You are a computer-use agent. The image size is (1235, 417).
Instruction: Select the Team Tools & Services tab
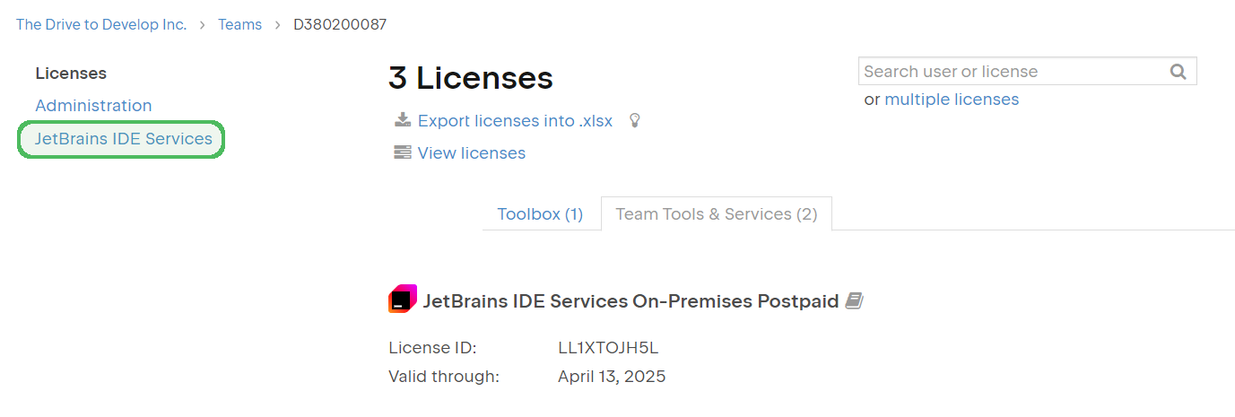point(716,214)
